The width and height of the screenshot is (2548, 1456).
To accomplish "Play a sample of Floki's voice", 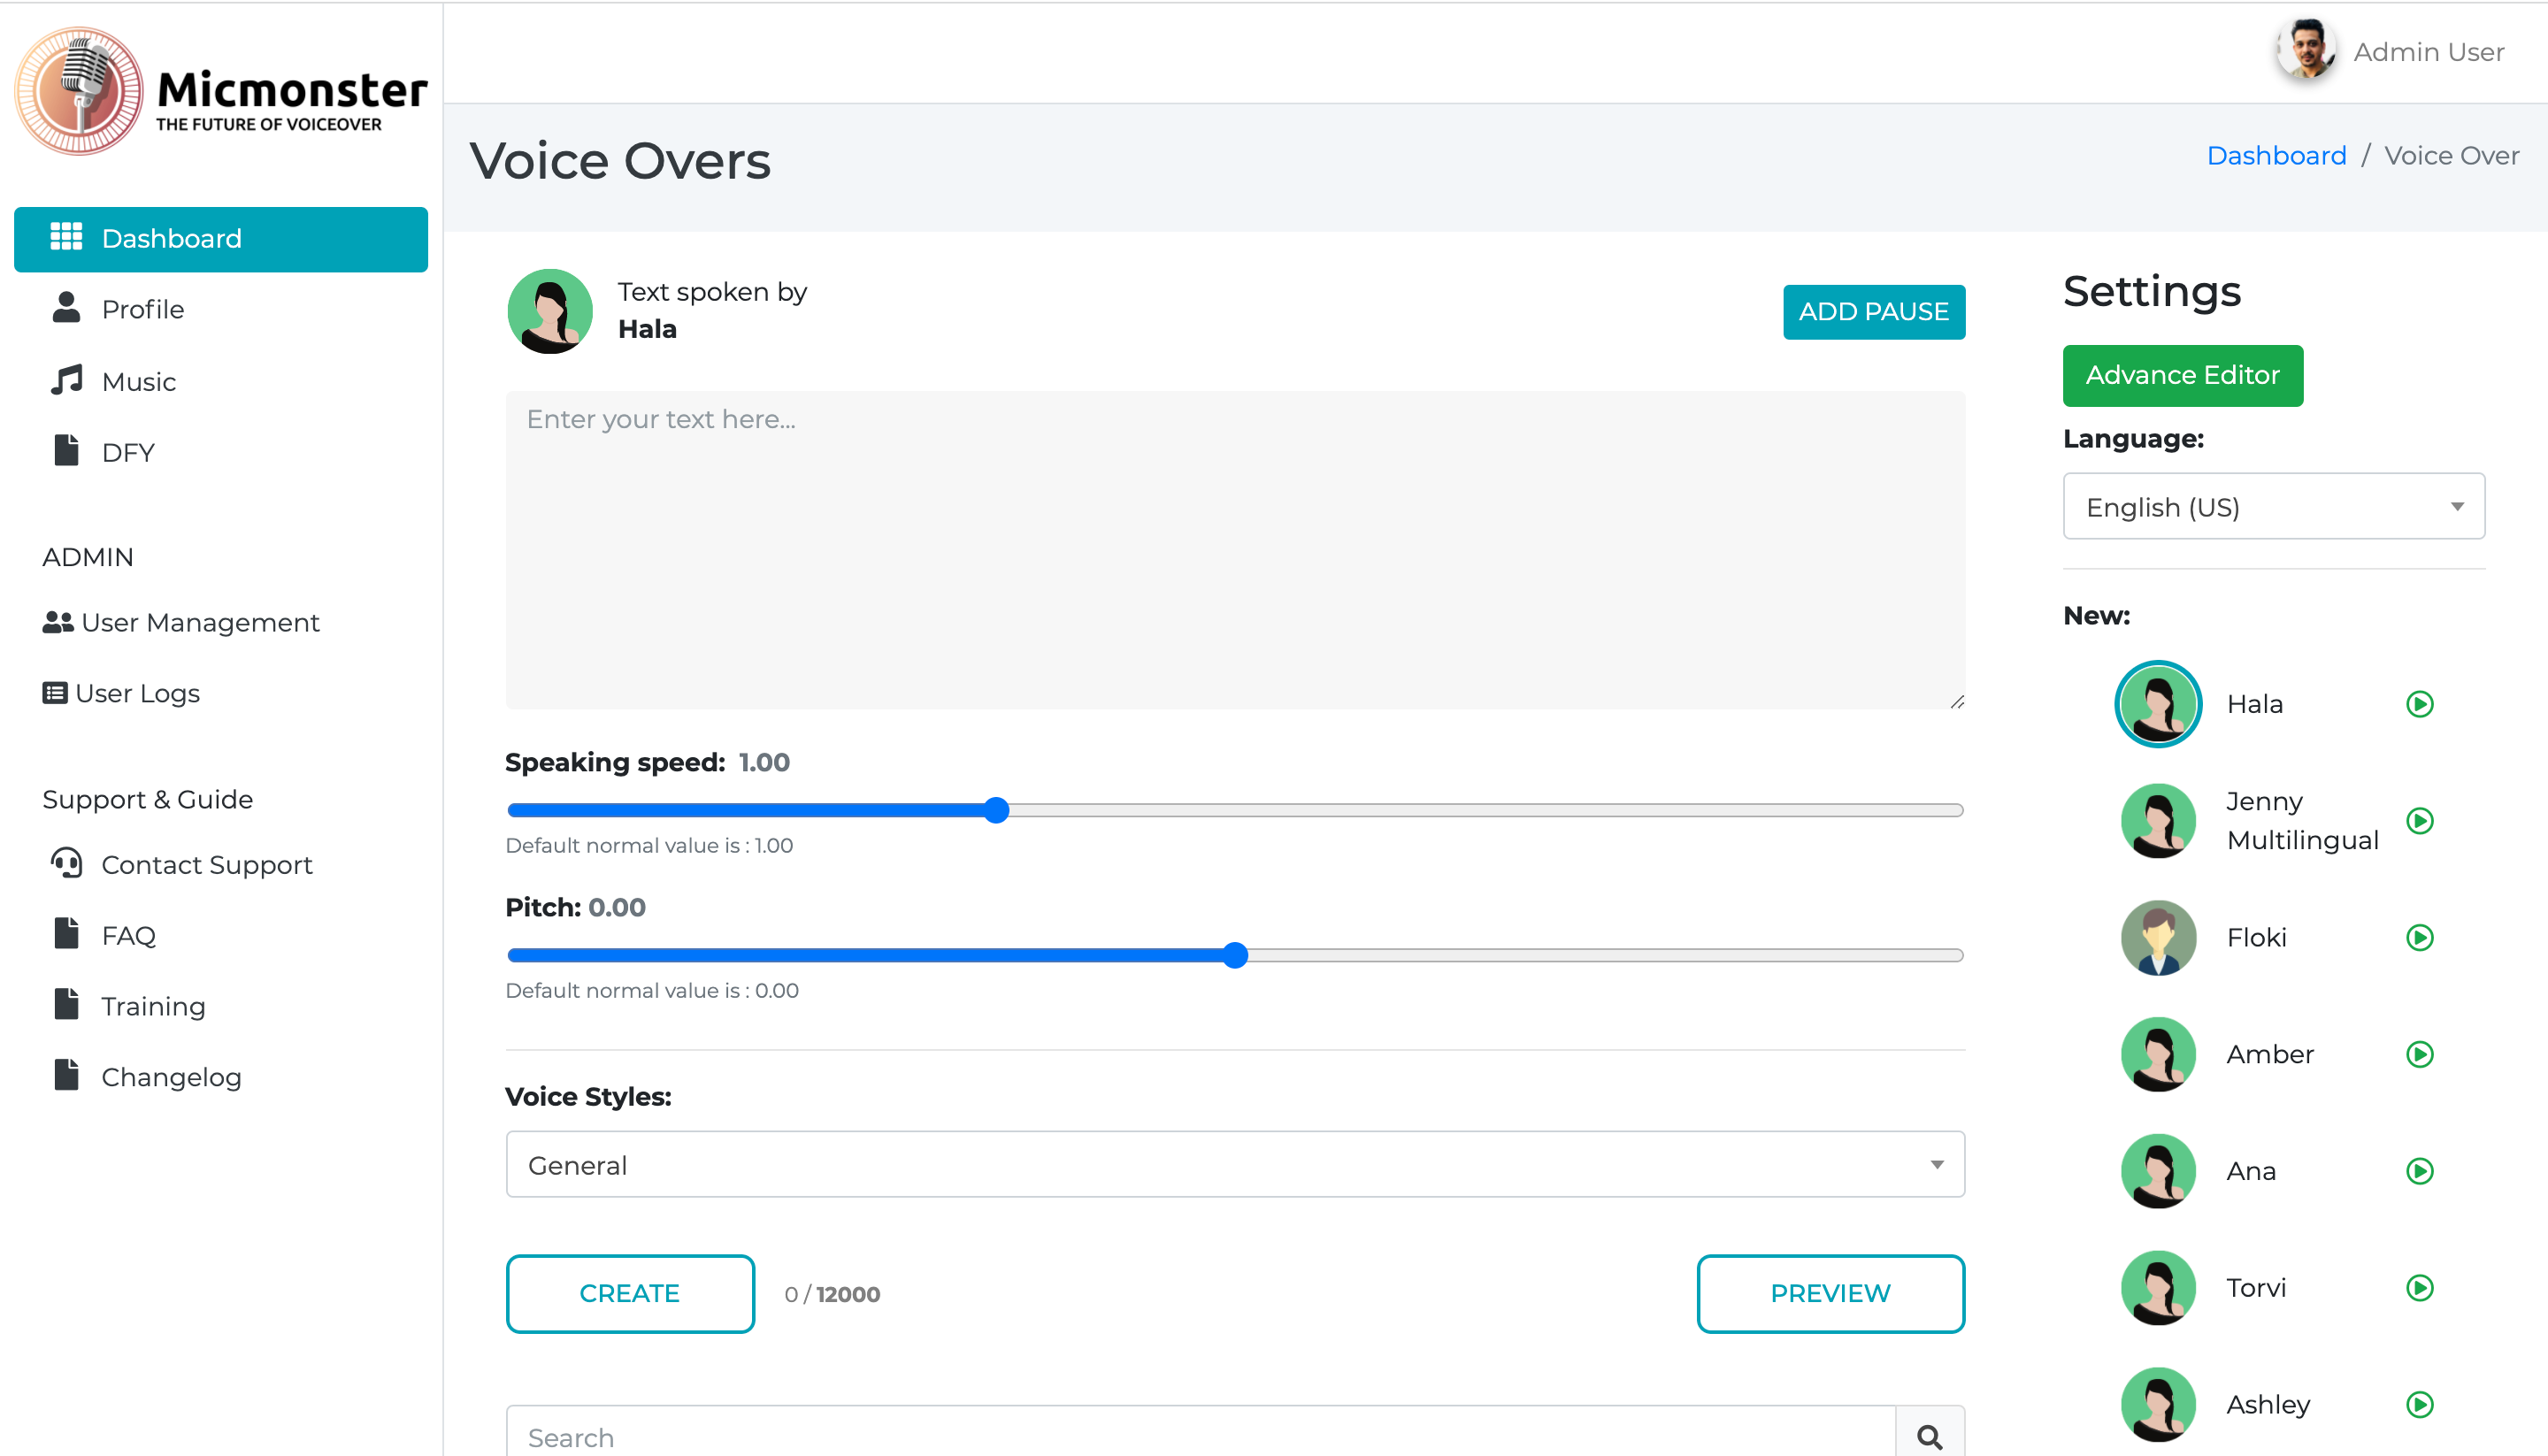I will (x=2420, y=938).
